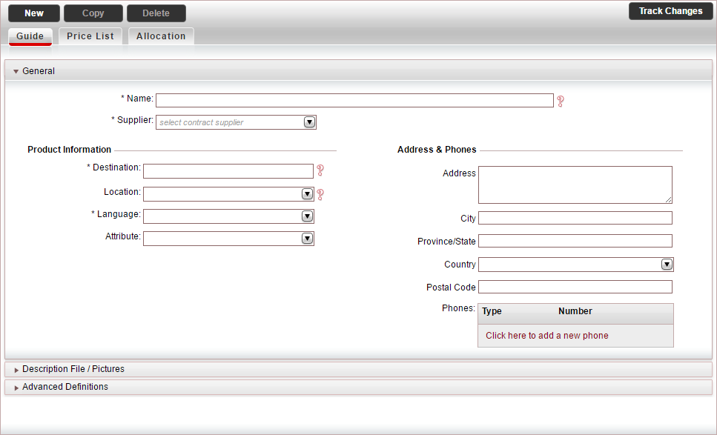717x435 pixels.
Task: Click the help icon beside Destination field
Action: point(320,170)
